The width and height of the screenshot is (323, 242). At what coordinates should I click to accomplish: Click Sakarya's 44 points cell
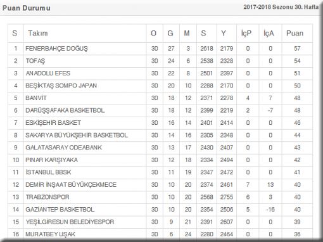coord(297,135)
